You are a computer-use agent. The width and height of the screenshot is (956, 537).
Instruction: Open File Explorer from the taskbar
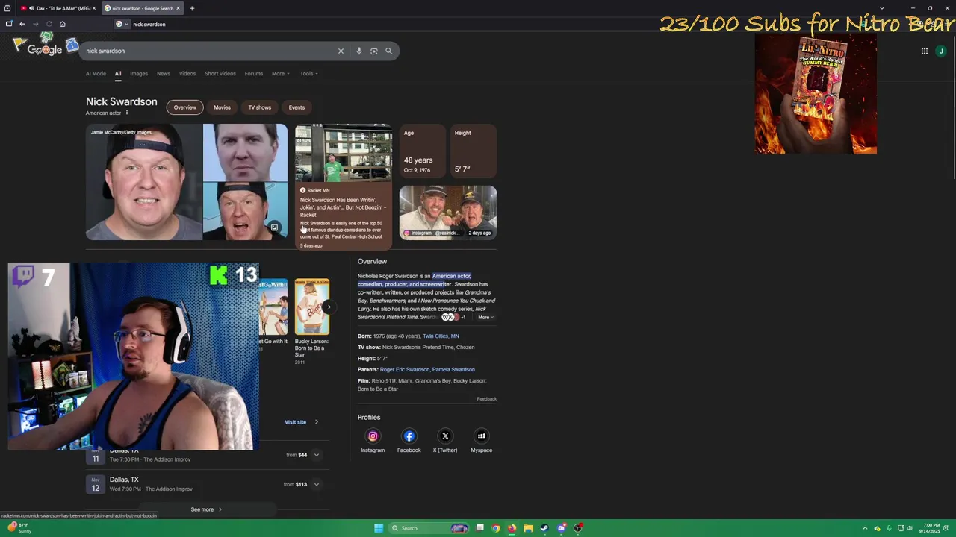[x=528, y=528]
